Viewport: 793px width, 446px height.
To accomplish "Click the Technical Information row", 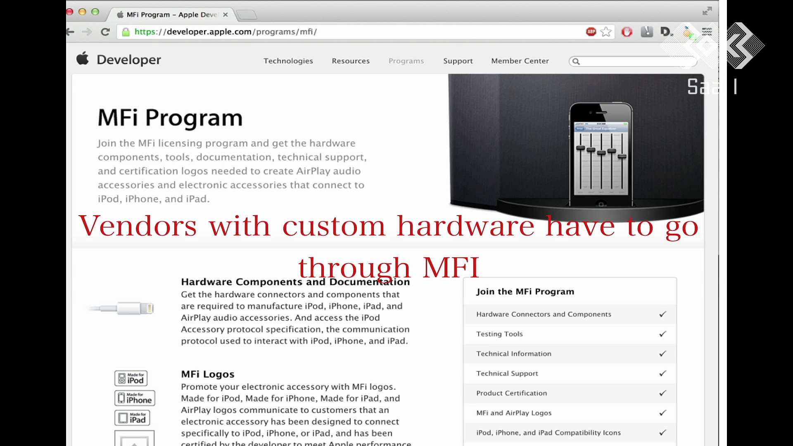I will tap(570, 354).
